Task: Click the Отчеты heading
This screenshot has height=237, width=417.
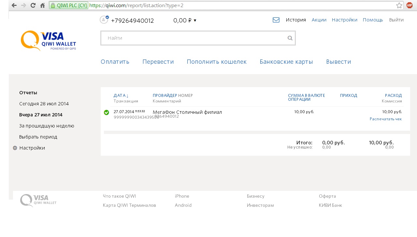Action: click(x=28, y=93)
